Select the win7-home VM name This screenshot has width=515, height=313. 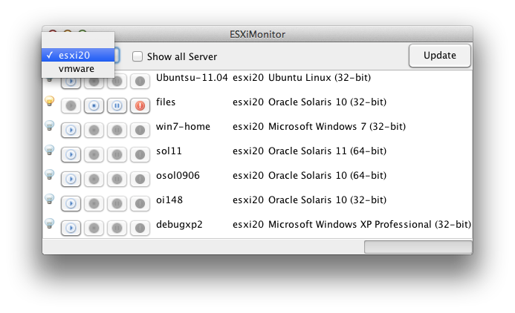(183, 127)
